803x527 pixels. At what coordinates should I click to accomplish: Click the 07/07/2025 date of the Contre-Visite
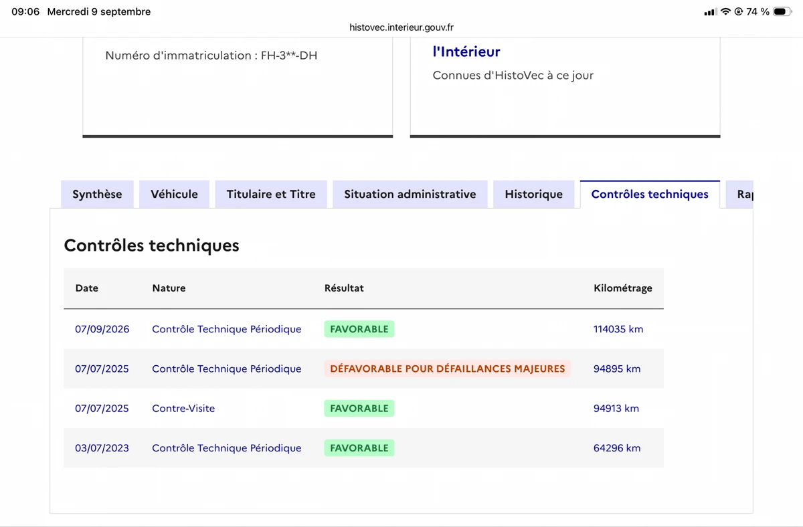click(x=102, y=408)
